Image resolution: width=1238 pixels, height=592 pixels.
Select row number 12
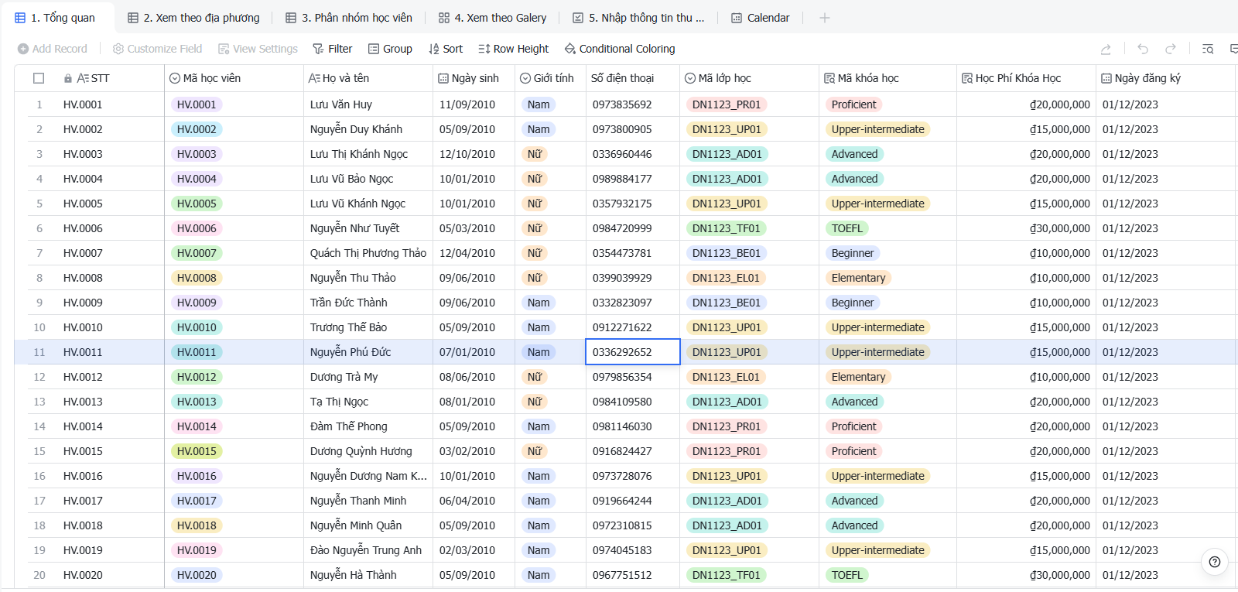click(39, 377)
